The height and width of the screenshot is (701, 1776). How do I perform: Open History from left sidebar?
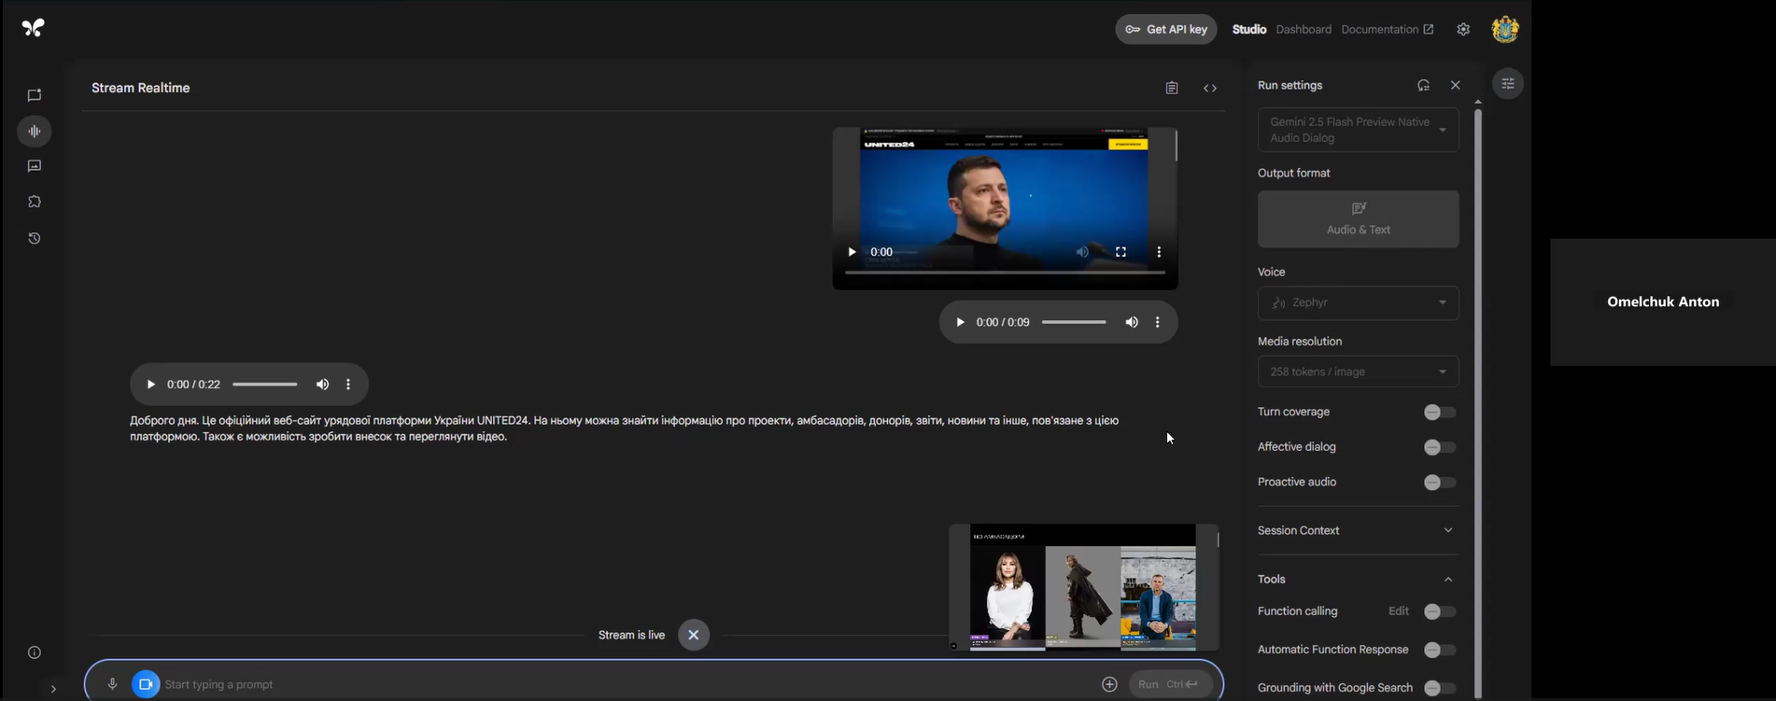click(x=35, y=238)
